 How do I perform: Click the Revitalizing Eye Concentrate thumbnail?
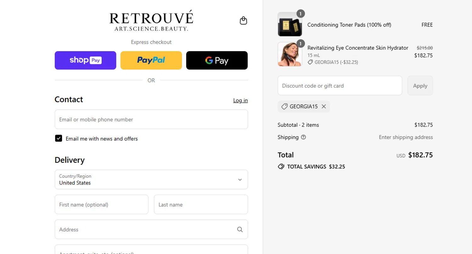pyautogui.click(x=290, y=54)
